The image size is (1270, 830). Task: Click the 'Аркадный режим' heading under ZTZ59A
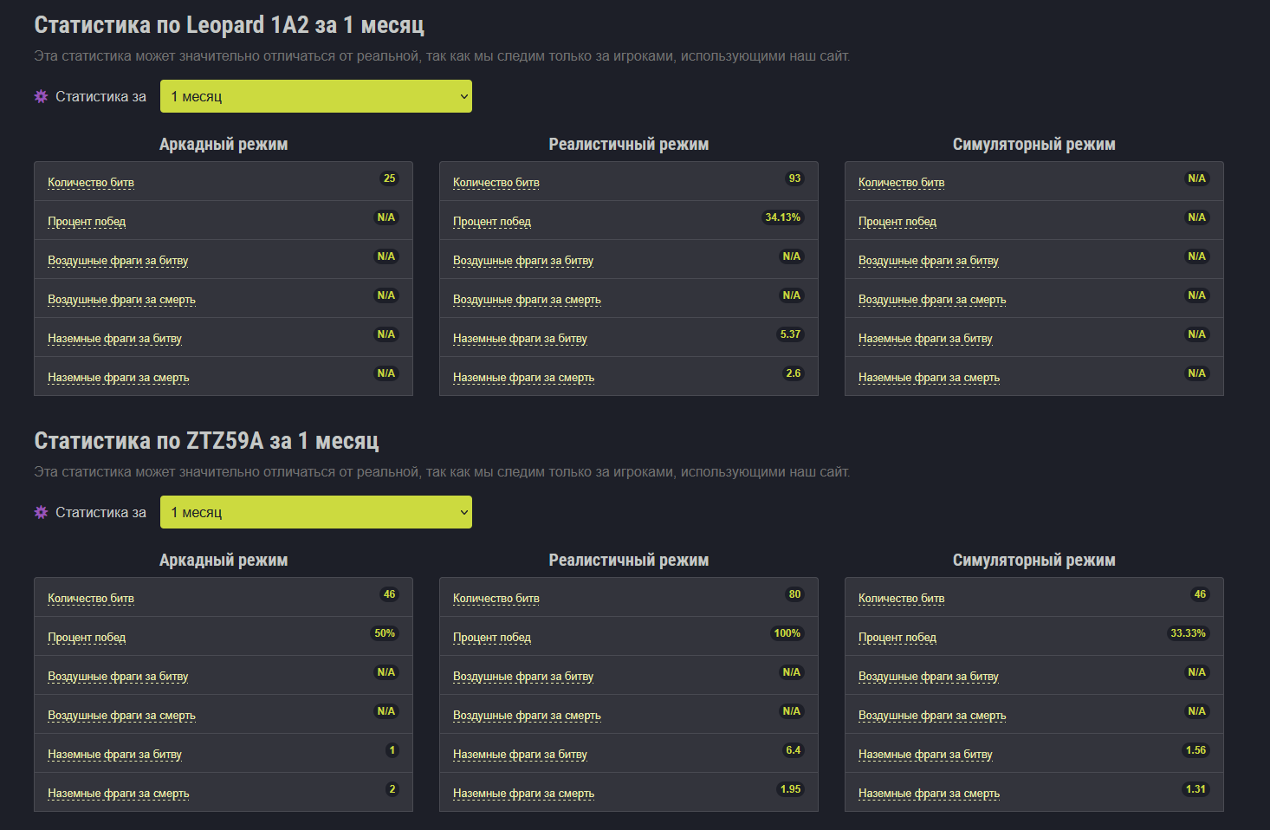pyautogui.click(x=224, y=561)
